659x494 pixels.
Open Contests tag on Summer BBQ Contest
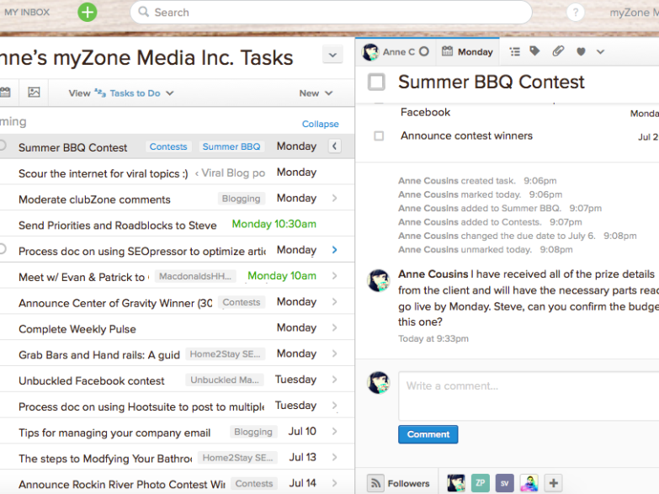click(x=168, y=146)
